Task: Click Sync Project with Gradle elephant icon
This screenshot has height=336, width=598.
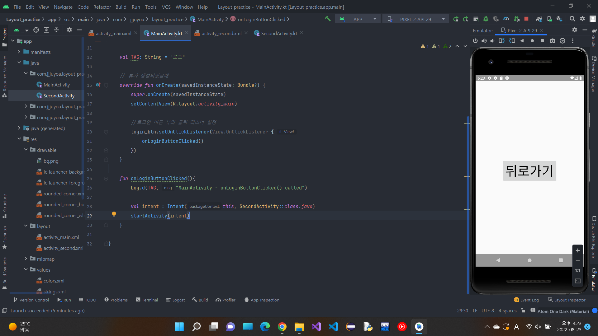Action: point(539,19)
